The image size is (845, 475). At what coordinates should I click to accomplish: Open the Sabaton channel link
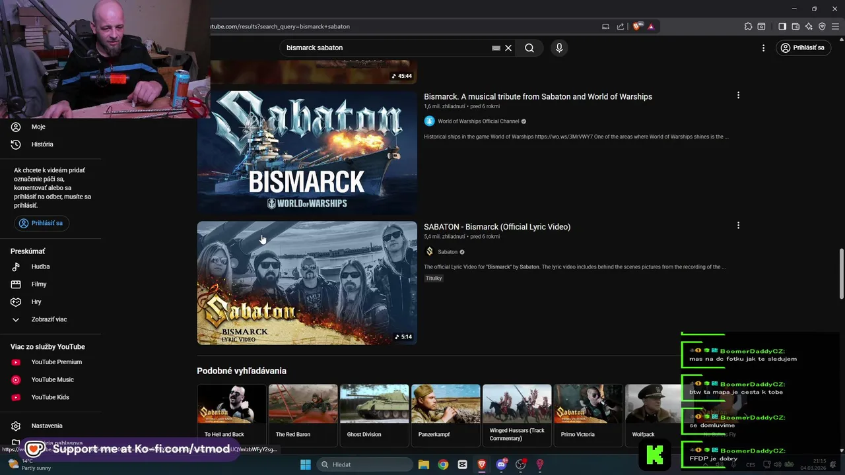(448, 252)
